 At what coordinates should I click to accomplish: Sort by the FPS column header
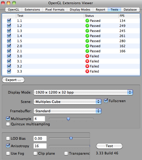point(129,16)
